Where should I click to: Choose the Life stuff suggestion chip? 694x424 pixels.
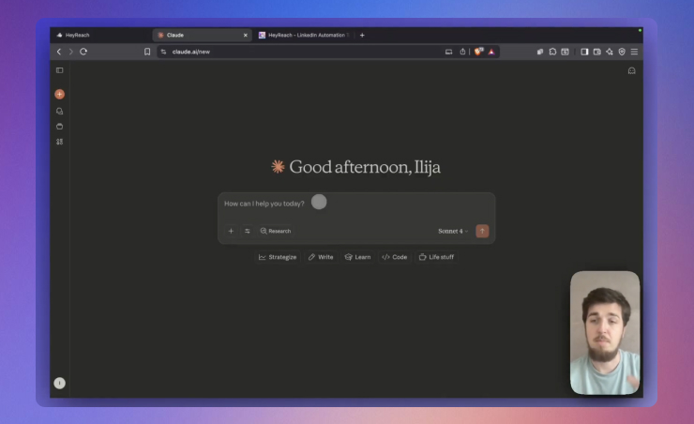[436, 257]
